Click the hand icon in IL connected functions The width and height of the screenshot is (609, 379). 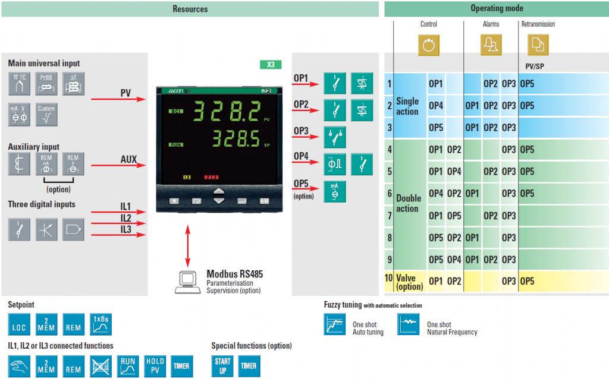pyautogui.click(x=19, y=366)
